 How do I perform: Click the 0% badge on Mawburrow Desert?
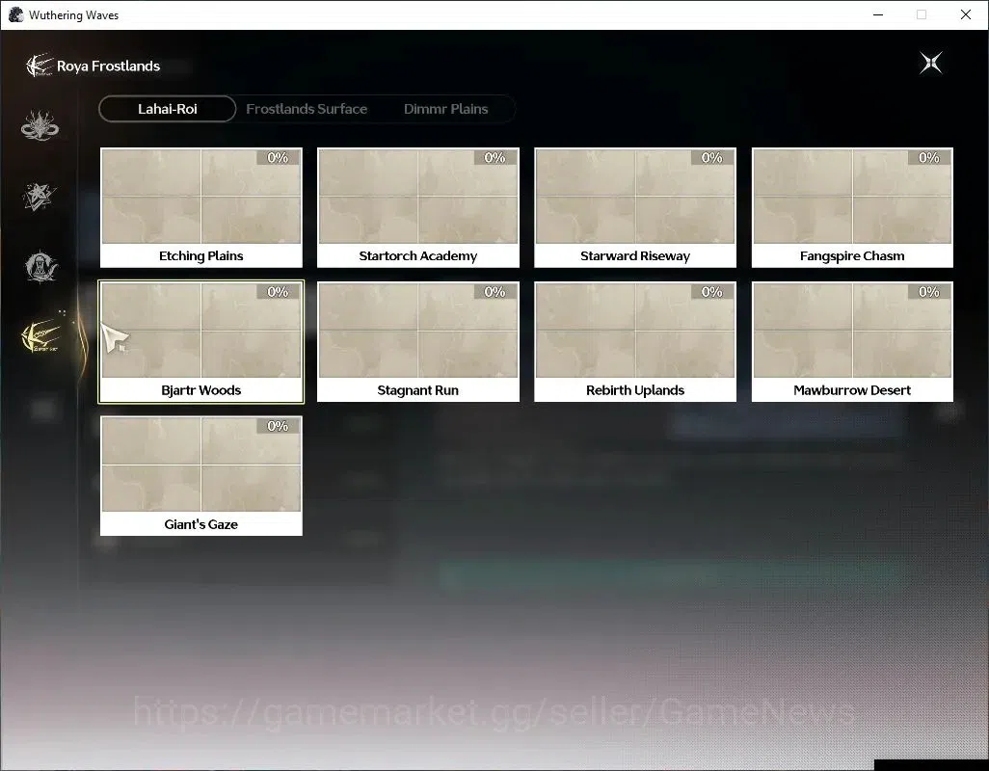point(929,292)
